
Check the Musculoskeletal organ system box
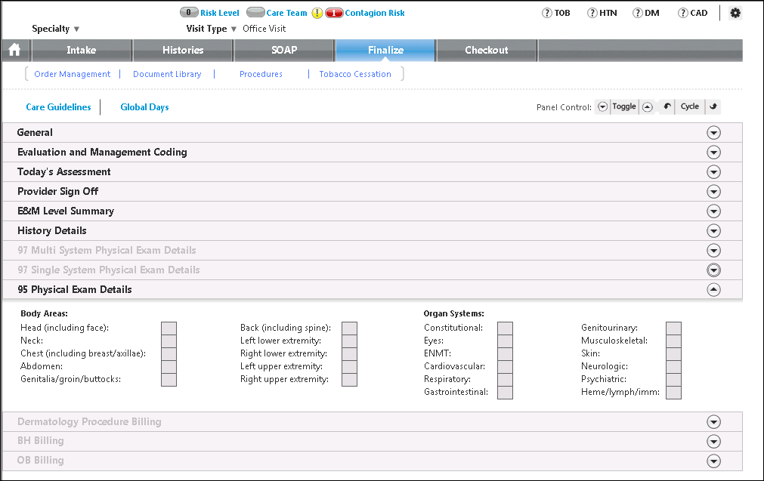coord(673,341)
